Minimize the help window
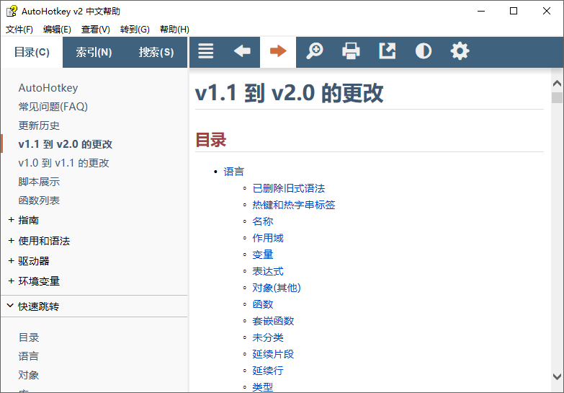The width and height of the screenshot is (564, 393). point(481,11)
